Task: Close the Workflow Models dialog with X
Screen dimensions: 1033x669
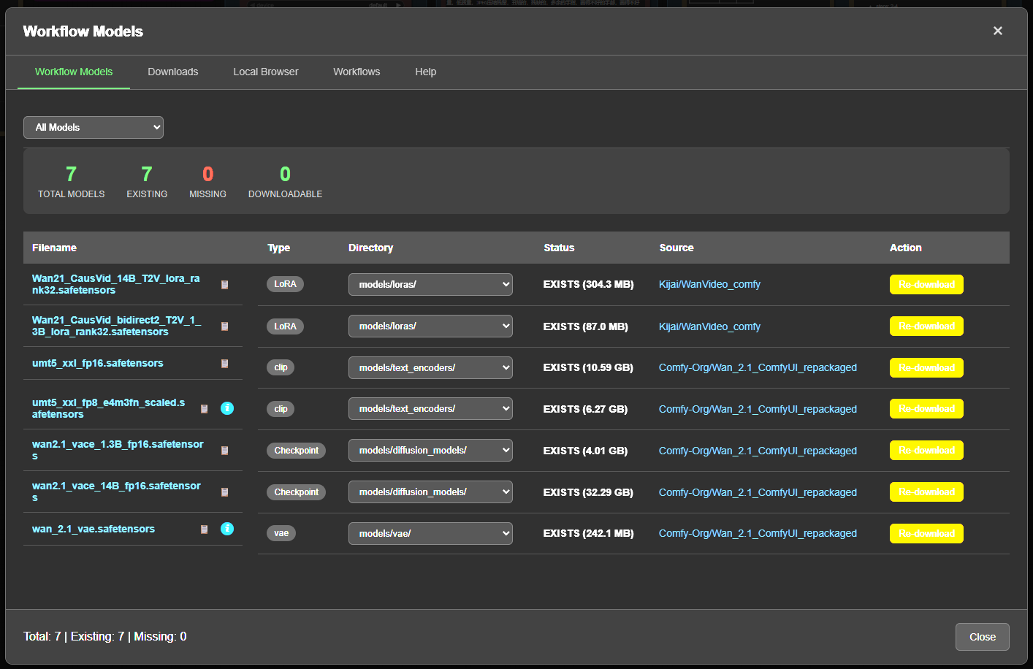Action: (998, 31)
